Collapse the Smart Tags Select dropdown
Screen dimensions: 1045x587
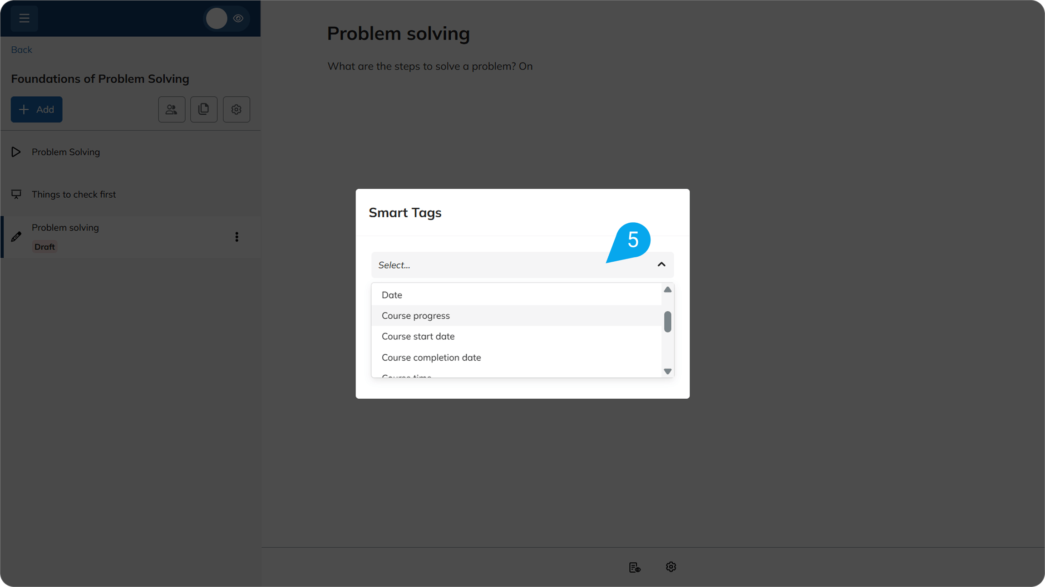pyautogui.click(x=661, y=264)
